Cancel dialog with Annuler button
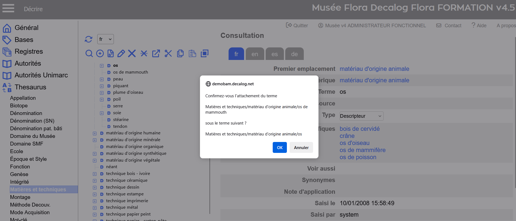The image size is (516, 221). click(x=301, y=147)
